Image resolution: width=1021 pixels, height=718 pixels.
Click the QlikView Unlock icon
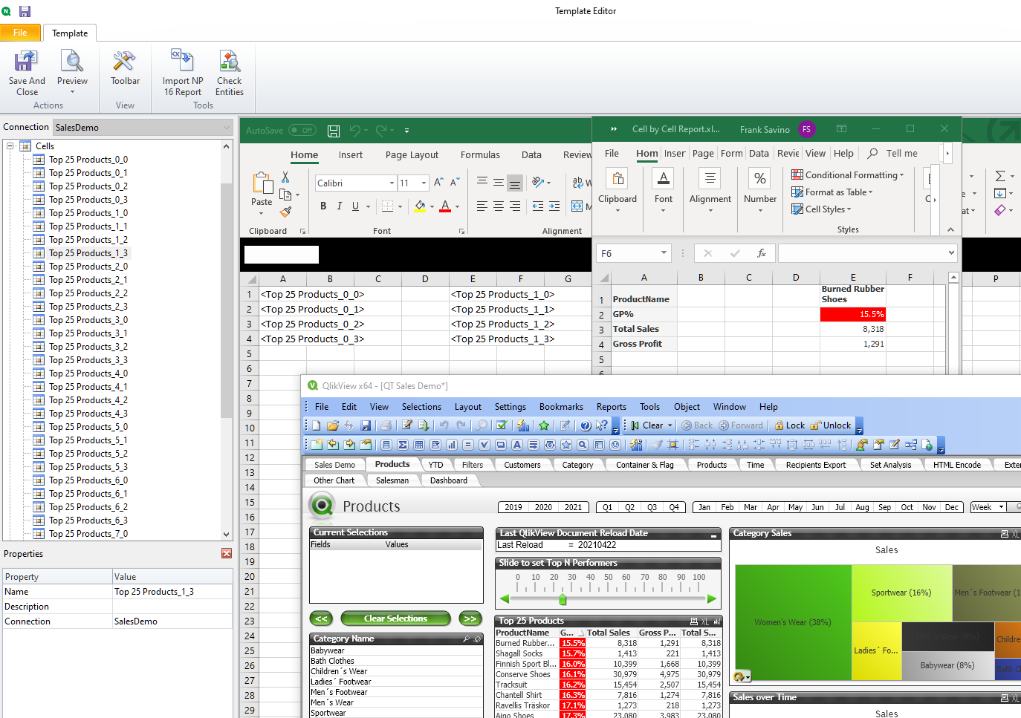coord(831,425)
